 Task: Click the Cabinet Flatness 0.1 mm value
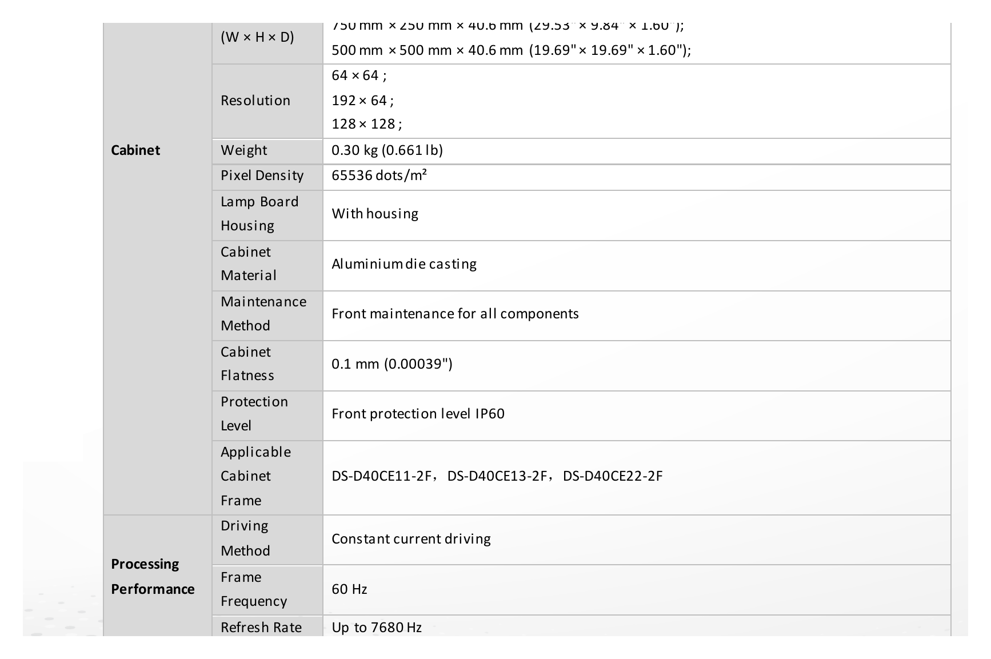pos(392,364)
